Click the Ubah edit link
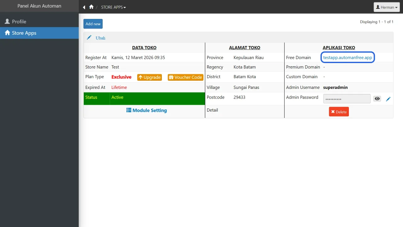Viewport: 403px width, 227px height. pyautogui.click(x=96, y=38)
